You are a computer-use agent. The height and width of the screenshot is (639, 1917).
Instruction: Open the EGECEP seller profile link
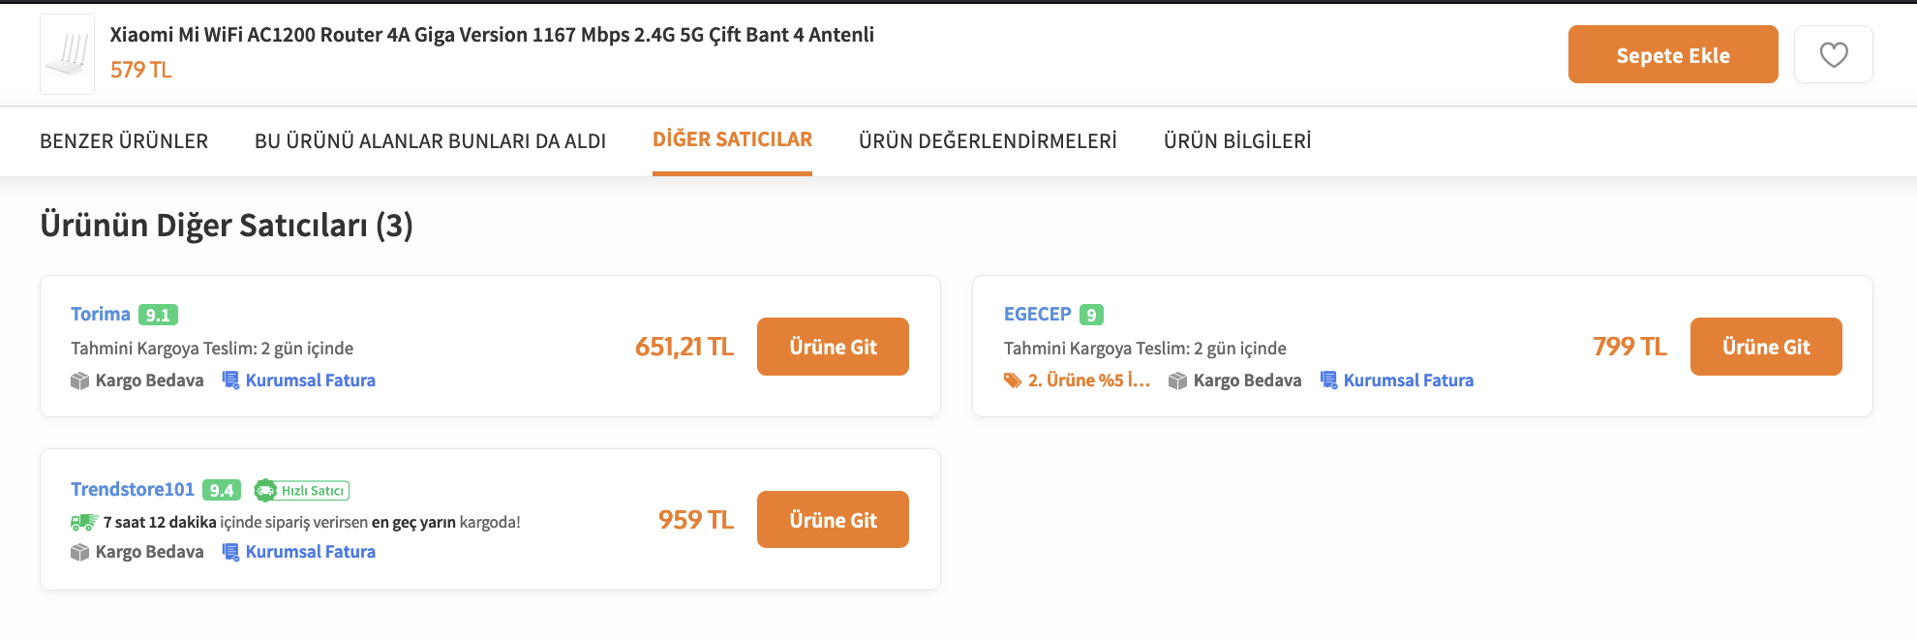(1037, 314)
